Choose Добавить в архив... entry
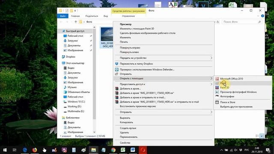Screen dimensions: 274x154 point(130,89)
